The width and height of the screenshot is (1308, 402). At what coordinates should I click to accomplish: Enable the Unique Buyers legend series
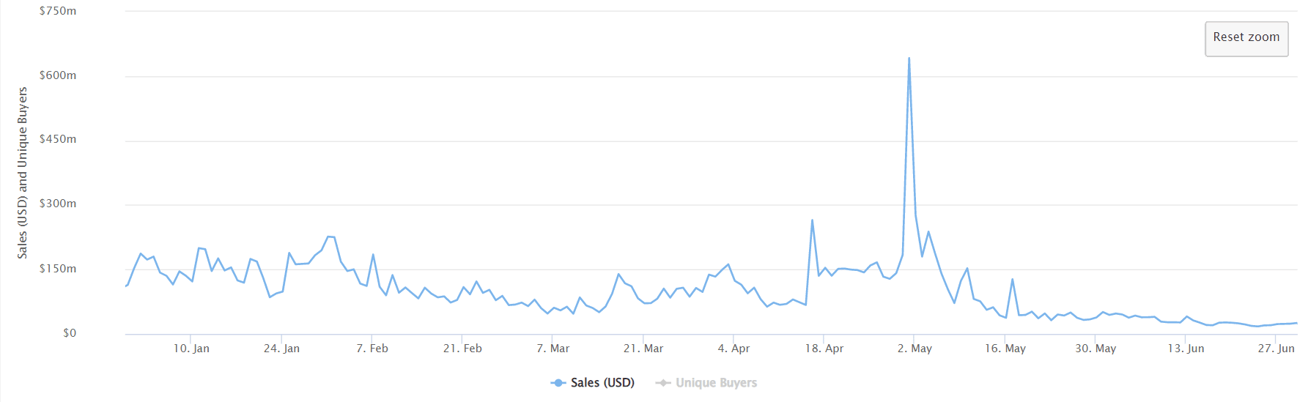[x=706, y=383]
